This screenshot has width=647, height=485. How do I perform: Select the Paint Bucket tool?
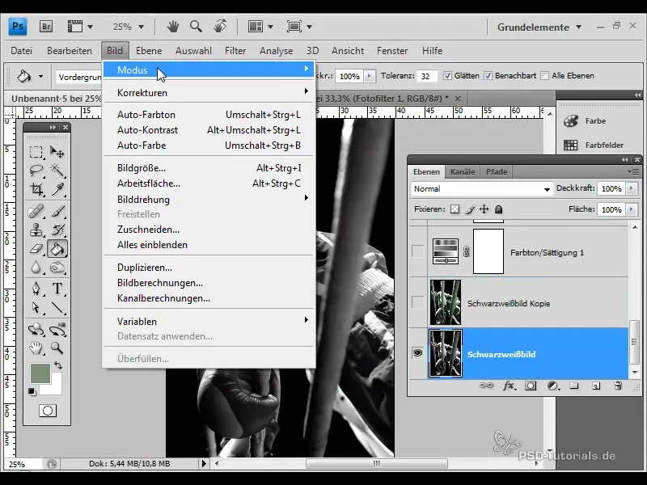point(57,249)
